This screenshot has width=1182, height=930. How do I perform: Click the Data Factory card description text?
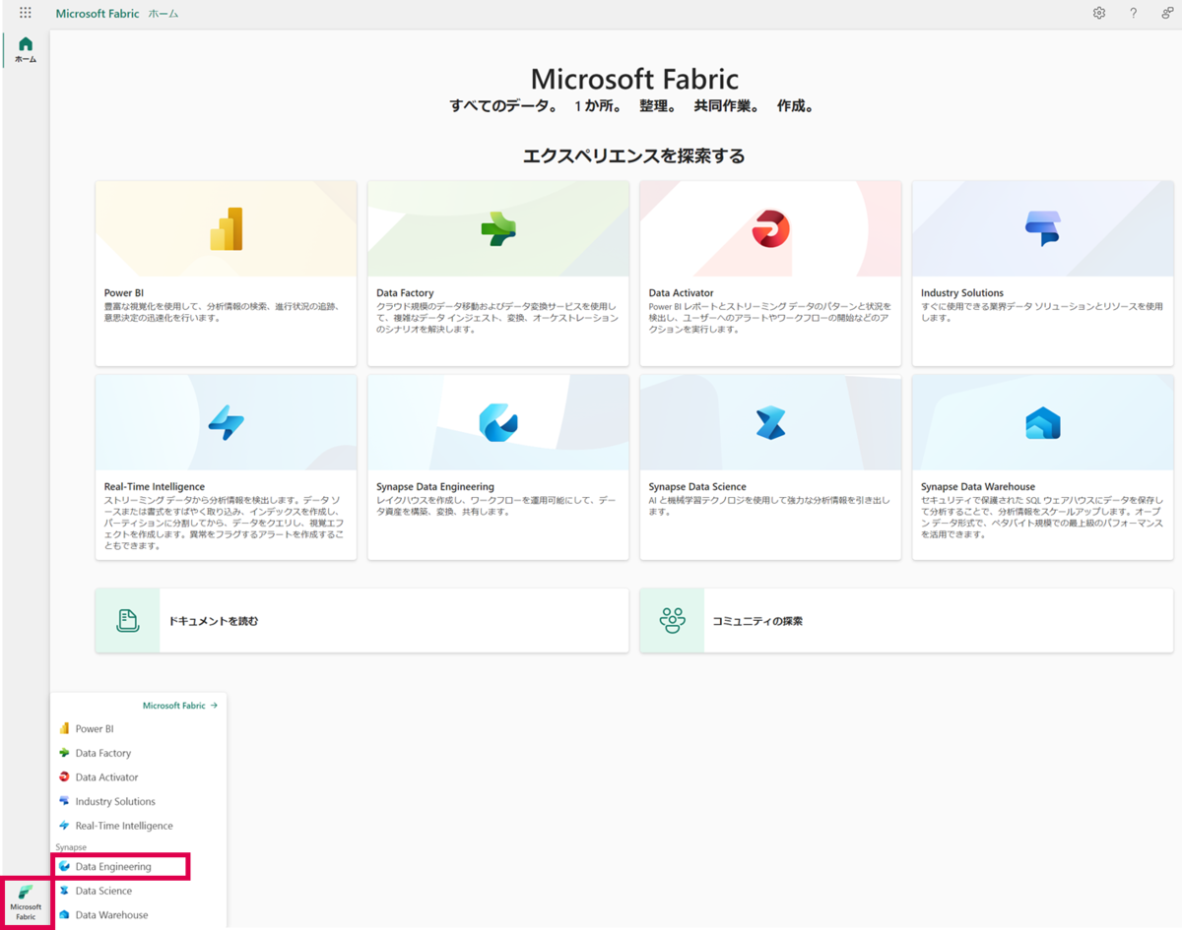point(497,318)
